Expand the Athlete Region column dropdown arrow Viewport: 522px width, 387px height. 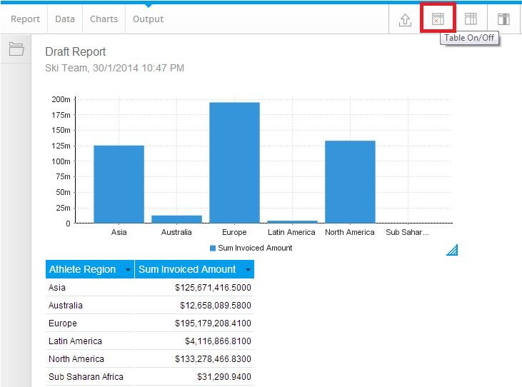(128, 269)
